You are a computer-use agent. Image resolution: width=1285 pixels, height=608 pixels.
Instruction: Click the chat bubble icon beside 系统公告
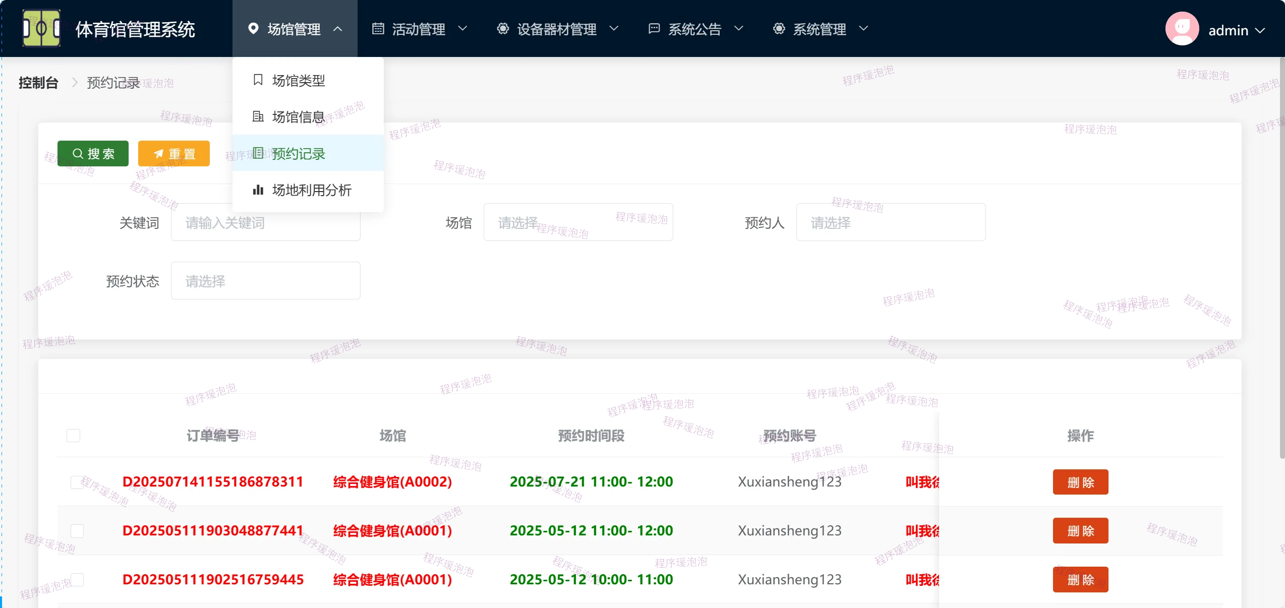[654, 29]
